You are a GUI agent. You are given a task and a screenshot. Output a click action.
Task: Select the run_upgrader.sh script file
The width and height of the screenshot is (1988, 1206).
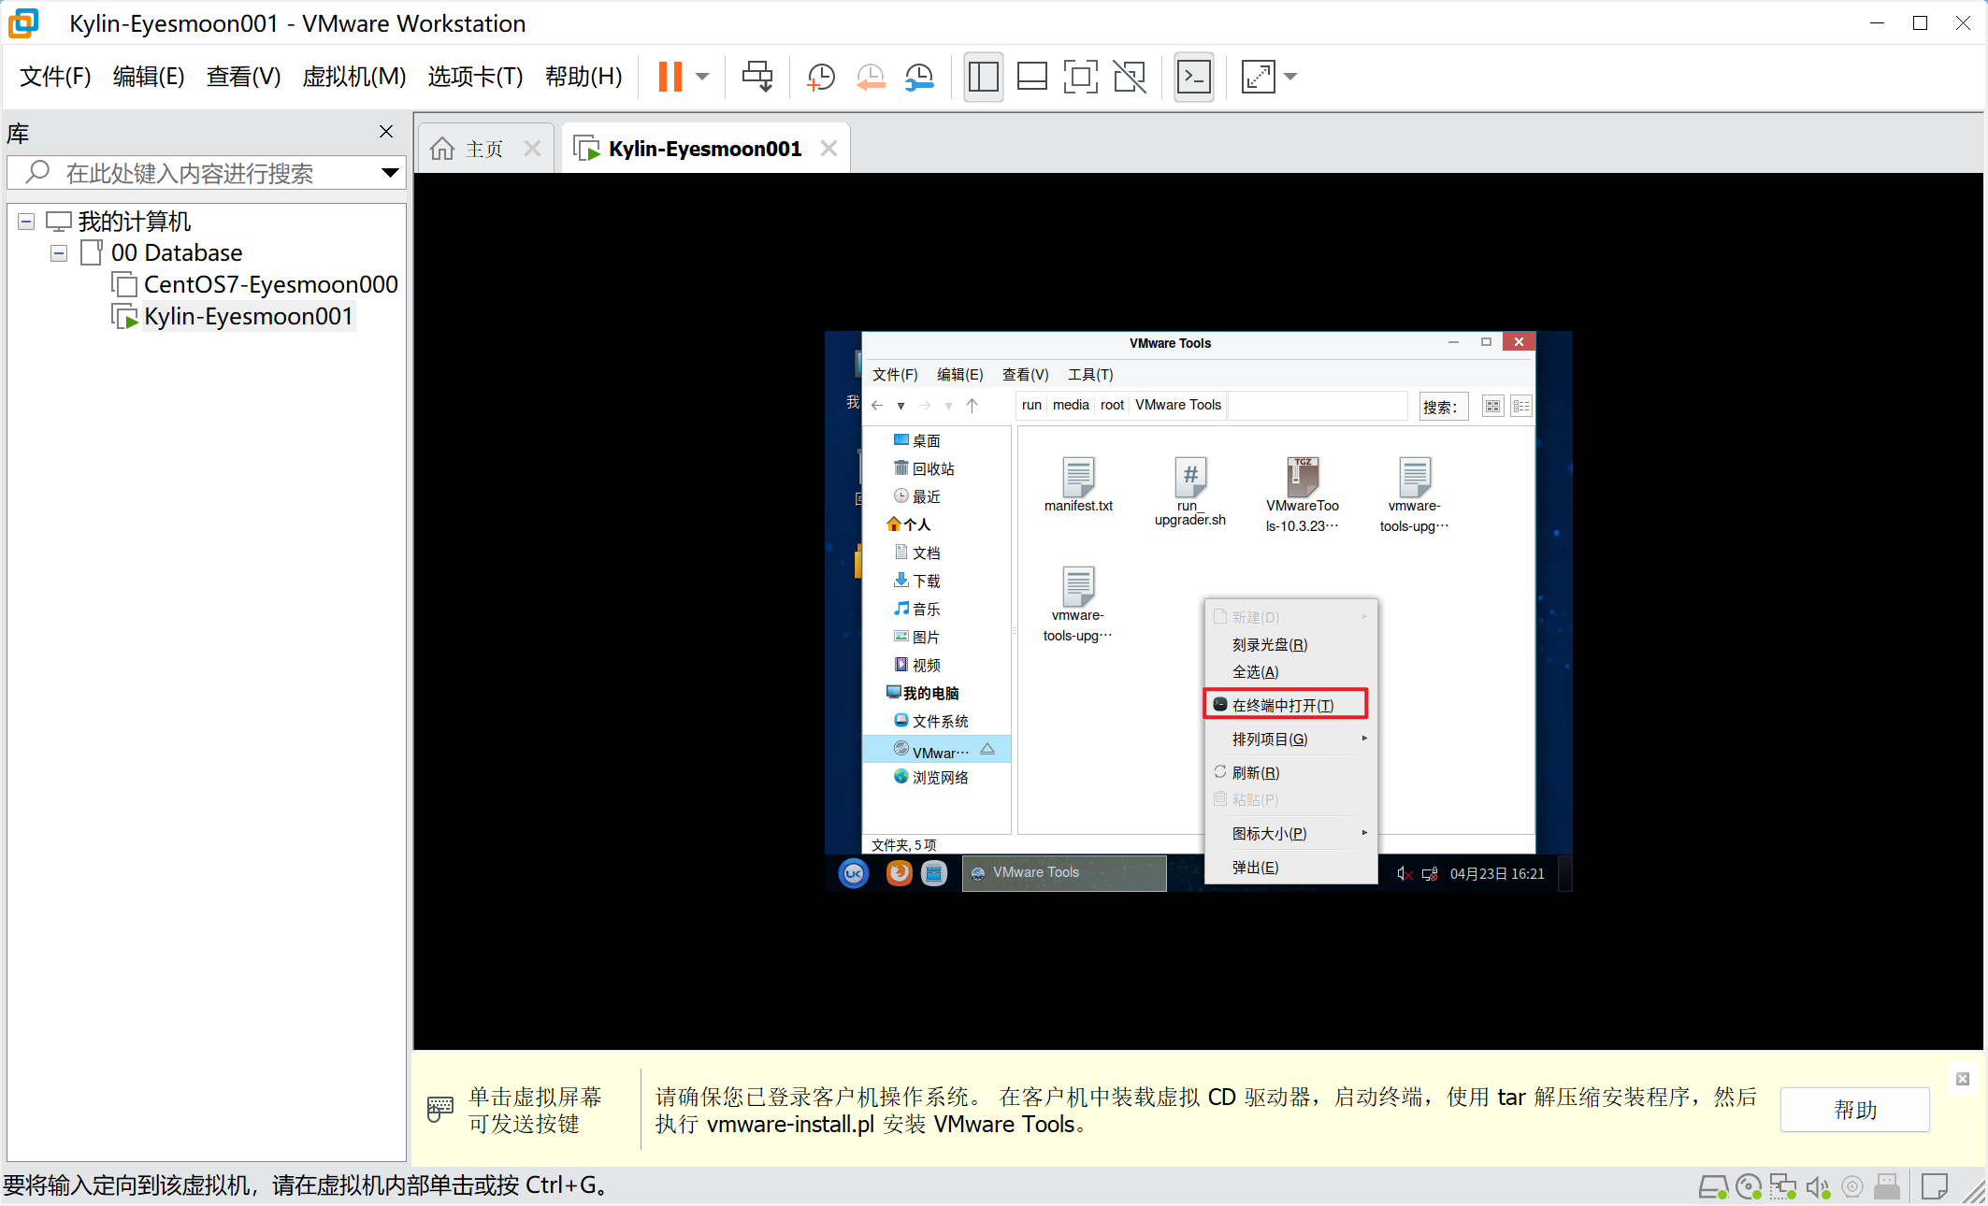(x=1189, y=492)
